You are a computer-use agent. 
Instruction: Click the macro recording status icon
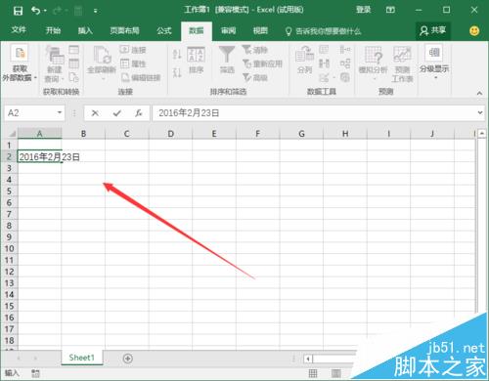click(35, 373)
